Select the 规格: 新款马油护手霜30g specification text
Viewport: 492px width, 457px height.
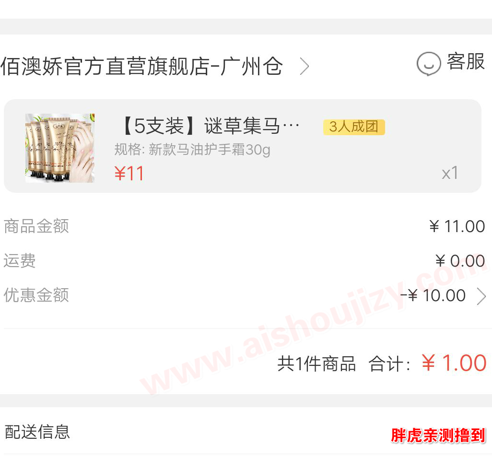[x=192, y=150]
